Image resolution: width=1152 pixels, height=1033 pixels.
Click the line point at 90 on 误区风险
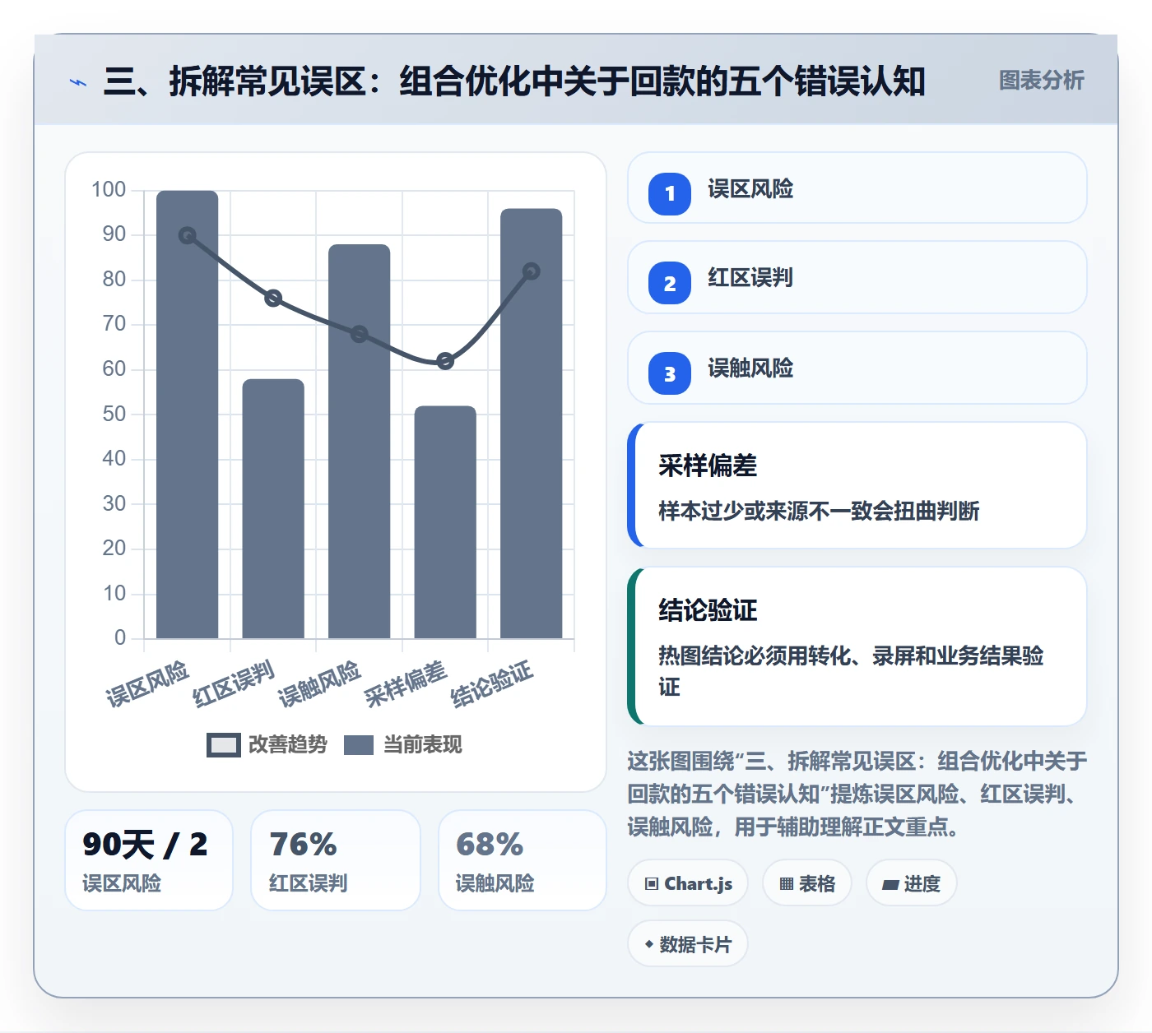point(188,235)
